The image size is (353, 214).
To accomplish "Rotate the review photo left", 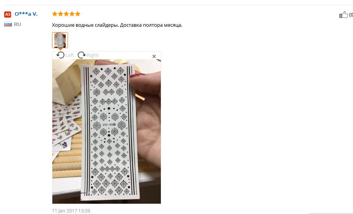I will coord(60,55).
